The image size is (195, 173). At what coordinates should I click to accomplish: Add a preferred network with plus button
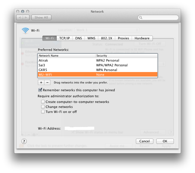pyautogui.click(x=41, y=83)
